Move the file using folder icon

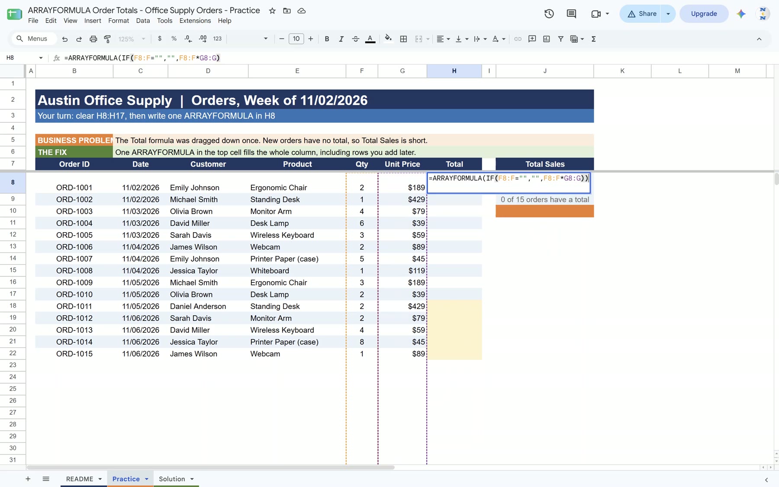287,11
